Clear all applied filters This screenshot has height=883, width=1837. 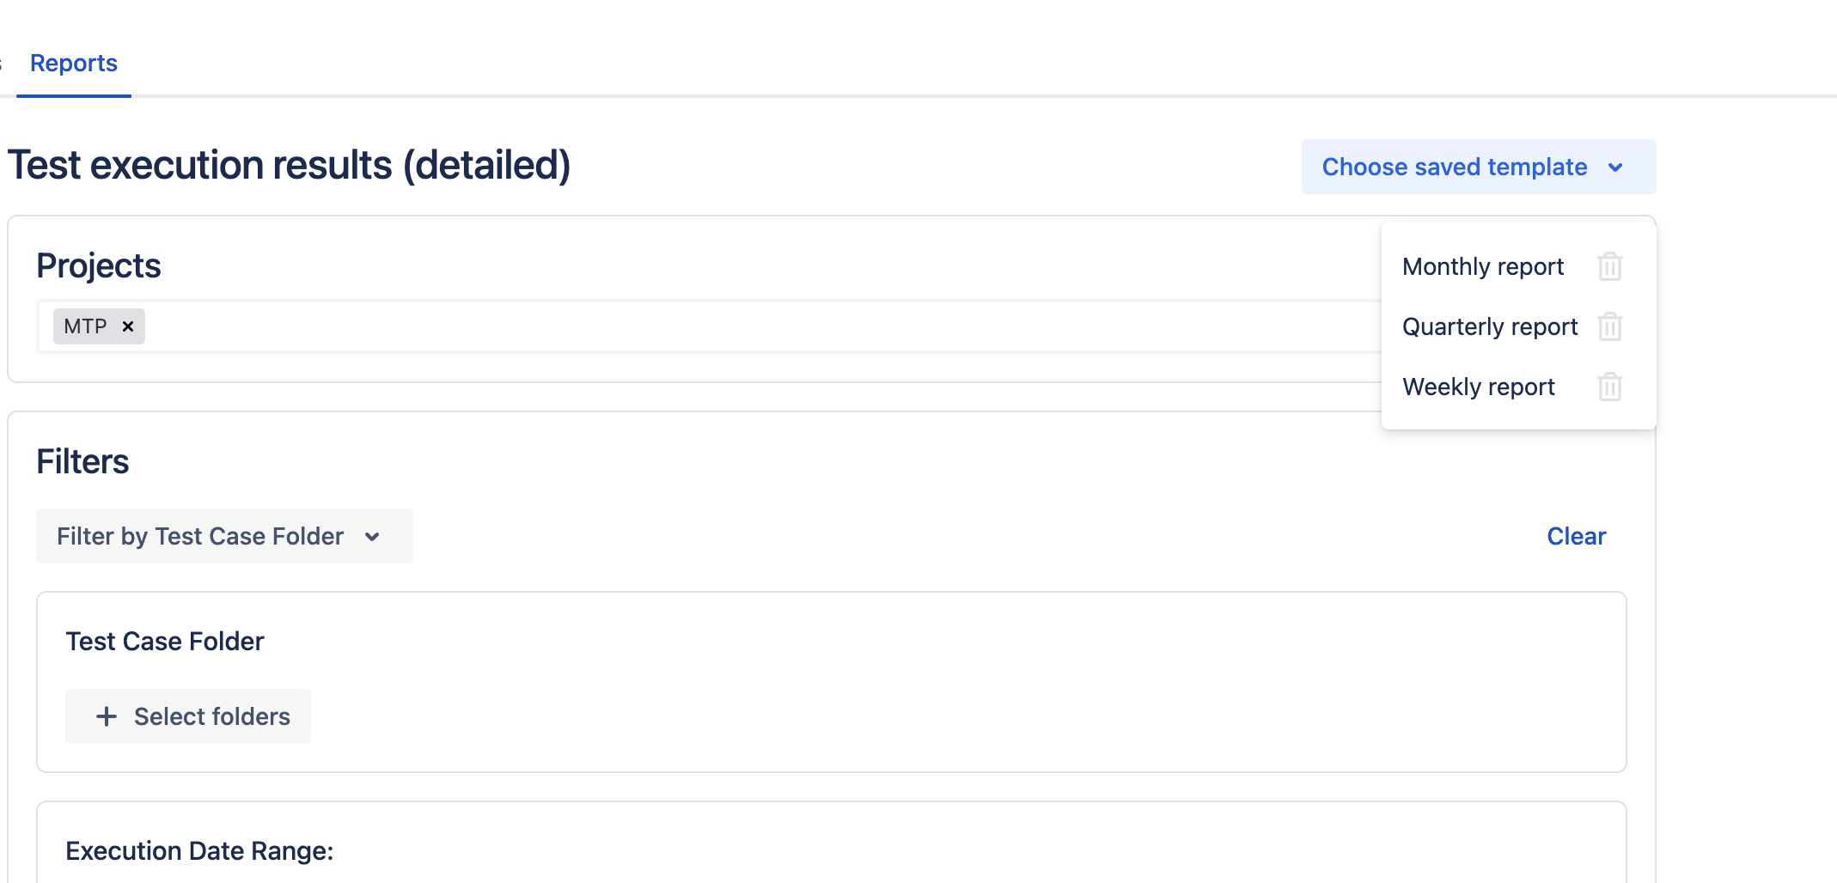1576,536
